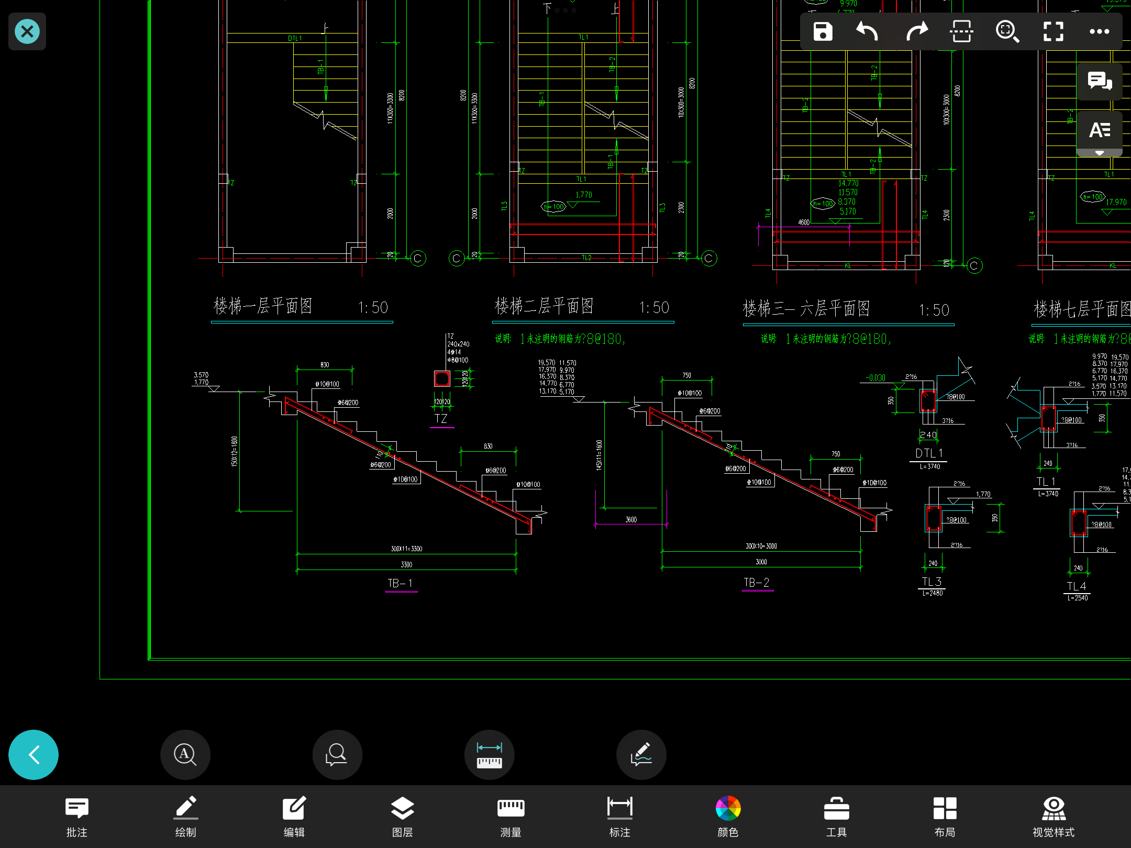
Task: Open the 颜色 color wheel
Action: coord(728,817)
